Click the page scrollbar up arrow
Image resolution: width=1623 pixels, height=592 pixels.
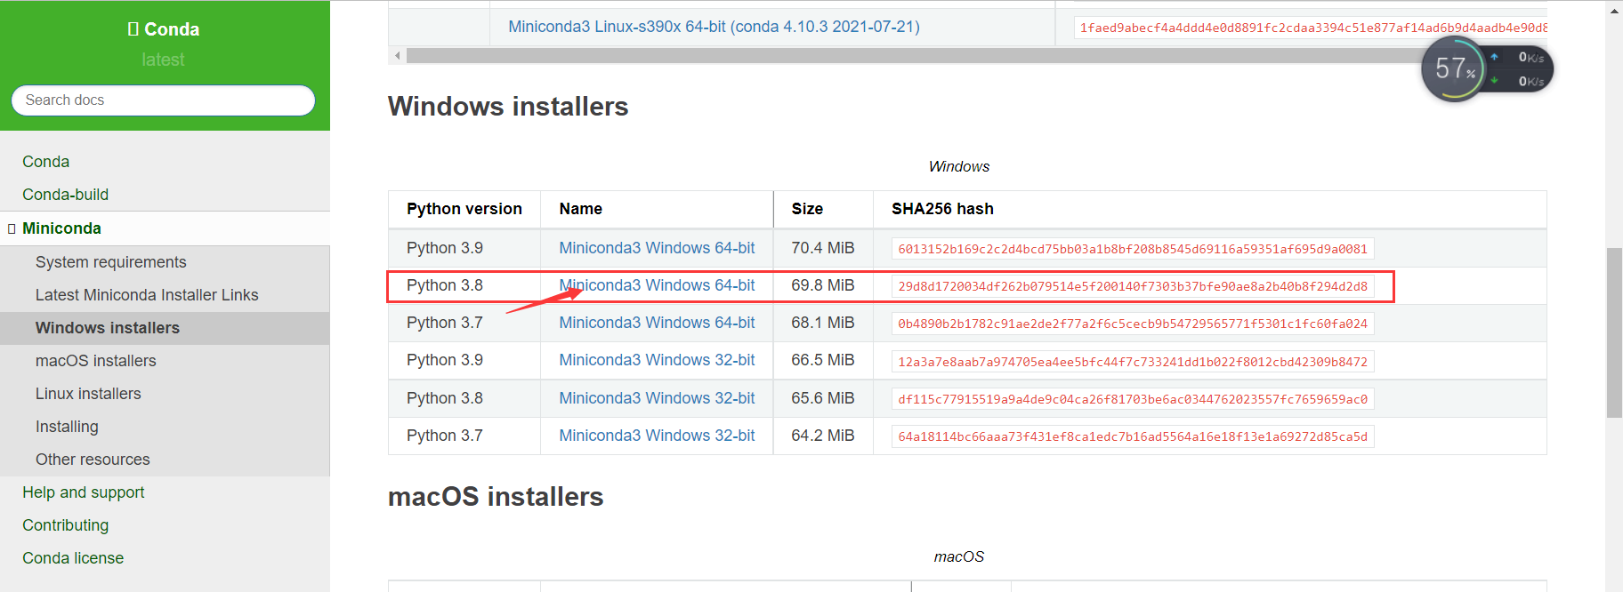pos(1614,11)
